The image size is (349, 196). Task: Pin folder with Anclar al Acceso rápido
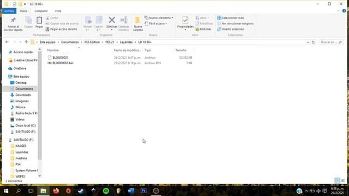click(13, 24)
